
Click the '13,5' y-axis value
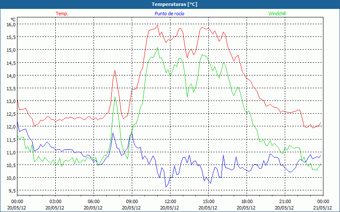click(11, 88)
